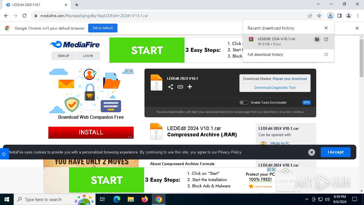This screenshot has width=364, height=205.
Task: Open the Windows Start menu
Action: (x=7, y=199)
